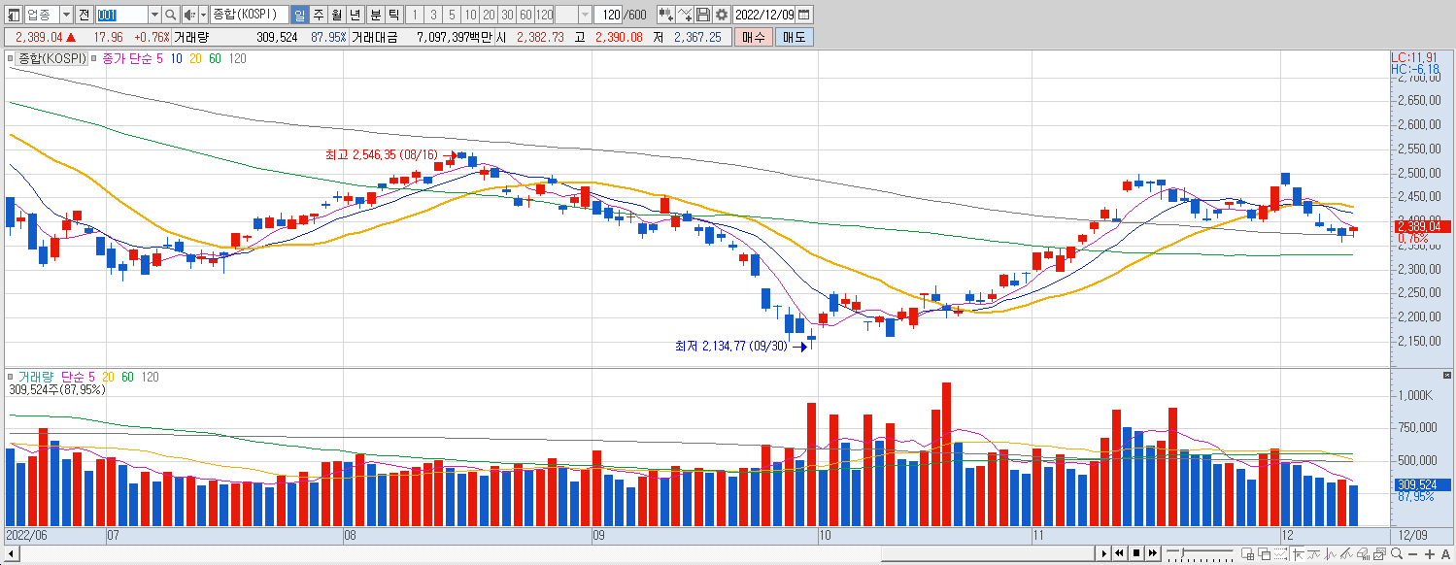Switch to 분 minute period
The image size is (1456, 565).
click(x=375, y=15)
